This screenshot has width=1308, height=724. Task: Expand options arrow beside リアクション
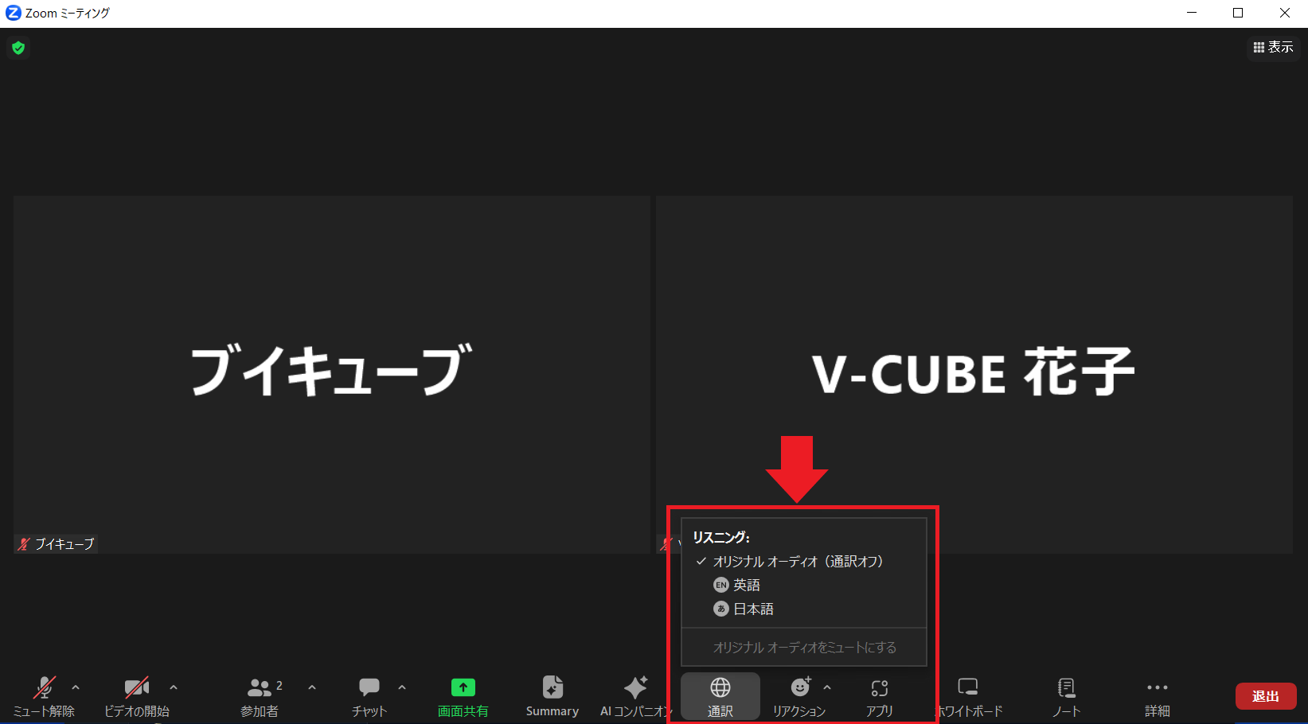[x=827, y=687]
